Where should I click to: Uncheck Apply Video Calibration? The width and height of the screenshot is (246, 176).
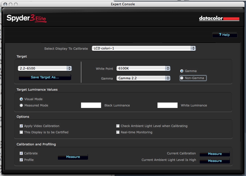21,126
